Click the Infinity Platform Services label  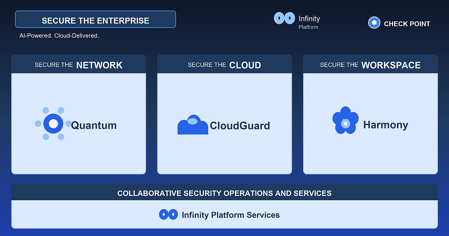click(231, 215)
